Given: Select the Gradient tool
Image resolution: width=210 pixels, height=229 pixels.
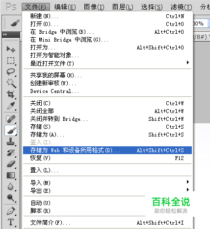Looking at the screenshot, I should [x=11, y=176].
